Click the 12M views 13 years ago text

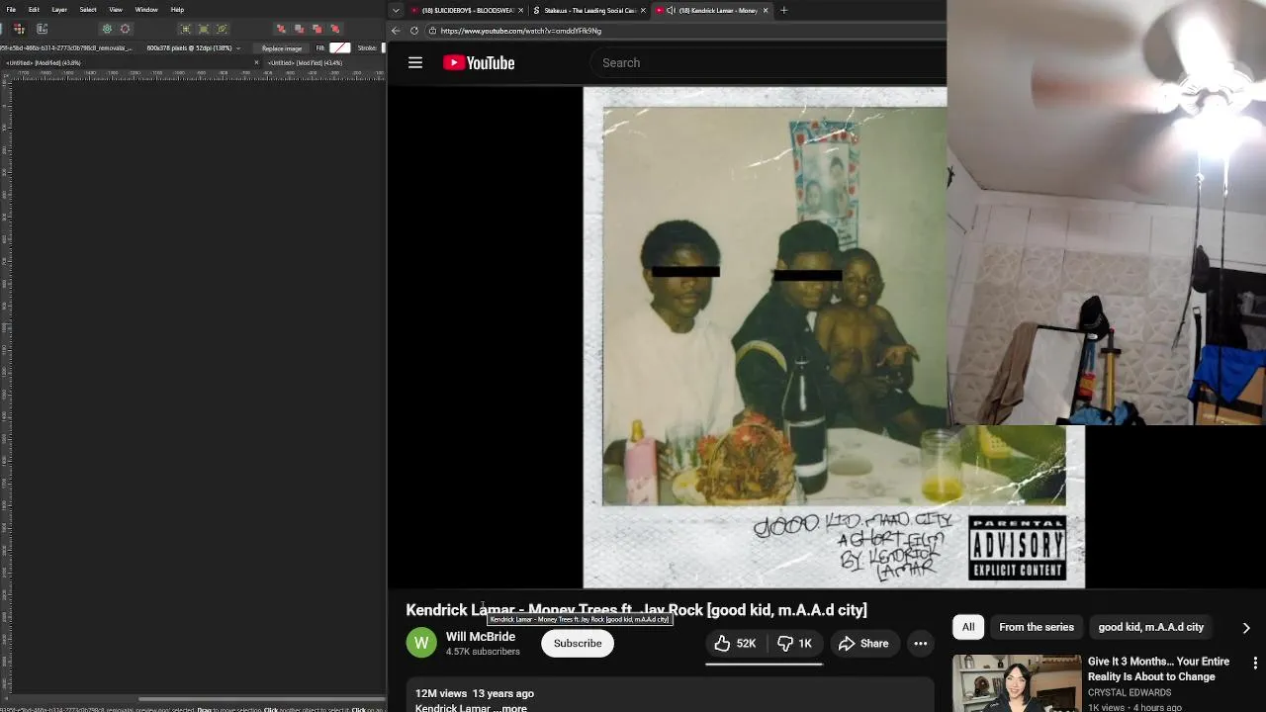(475, 693)
